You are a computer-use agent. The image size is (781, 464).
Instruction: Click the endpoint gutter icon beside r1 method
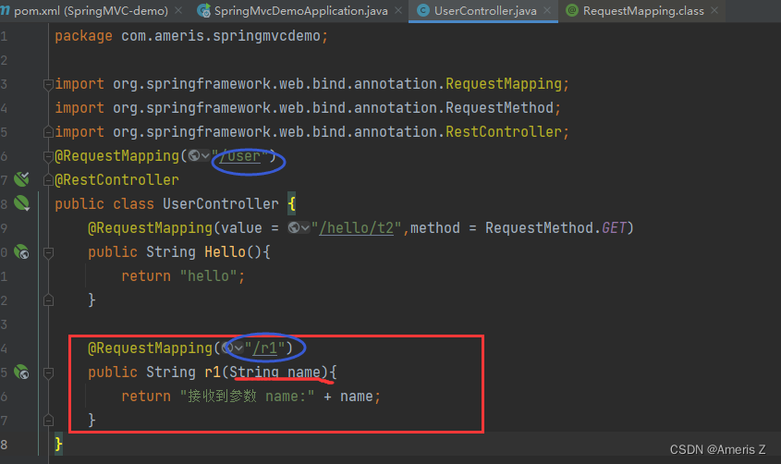[x=21, y=372]
